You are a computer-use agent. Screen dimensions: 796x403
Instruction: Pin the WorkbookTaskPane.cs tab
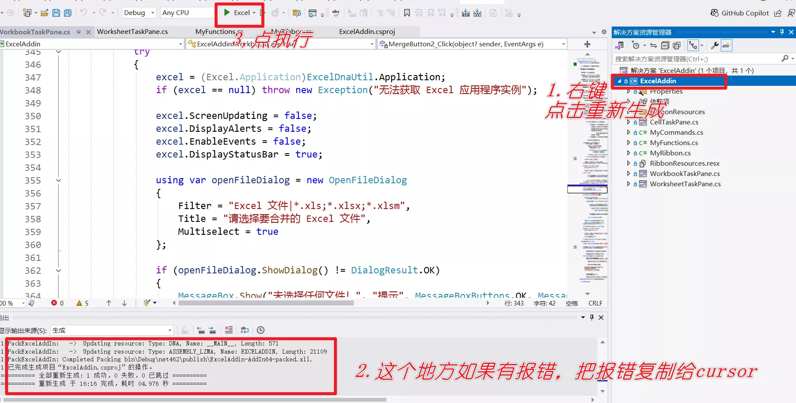pyautogui.click(x=78, y=32)
